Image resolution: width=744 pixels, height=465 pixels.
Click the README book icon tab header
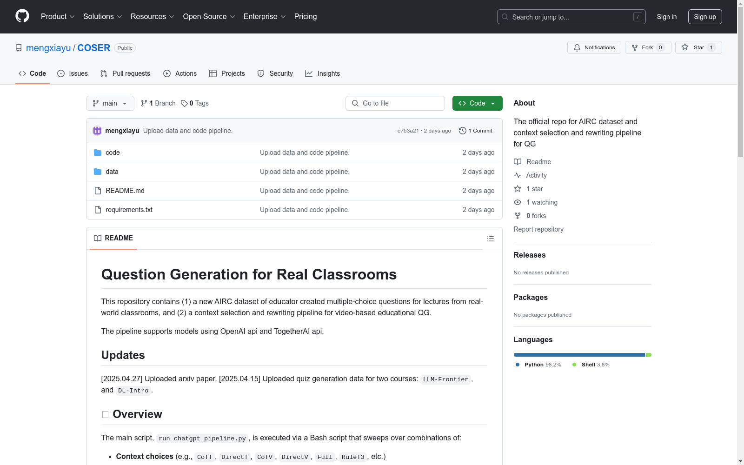(98, 238)
